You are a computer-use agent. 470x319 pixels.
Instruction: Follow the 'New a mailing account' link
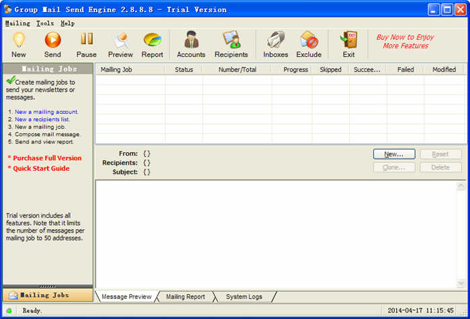(x=46, y=112)
